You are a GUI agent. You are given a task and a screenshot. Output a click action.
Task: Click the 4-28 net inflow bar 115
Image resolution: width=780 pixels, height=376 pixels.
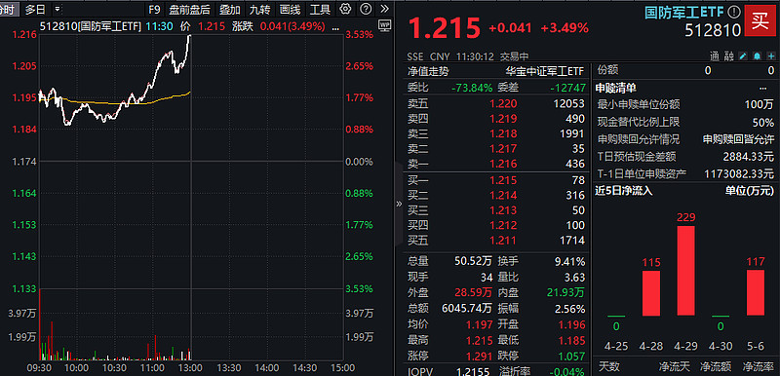click(651, 293)
